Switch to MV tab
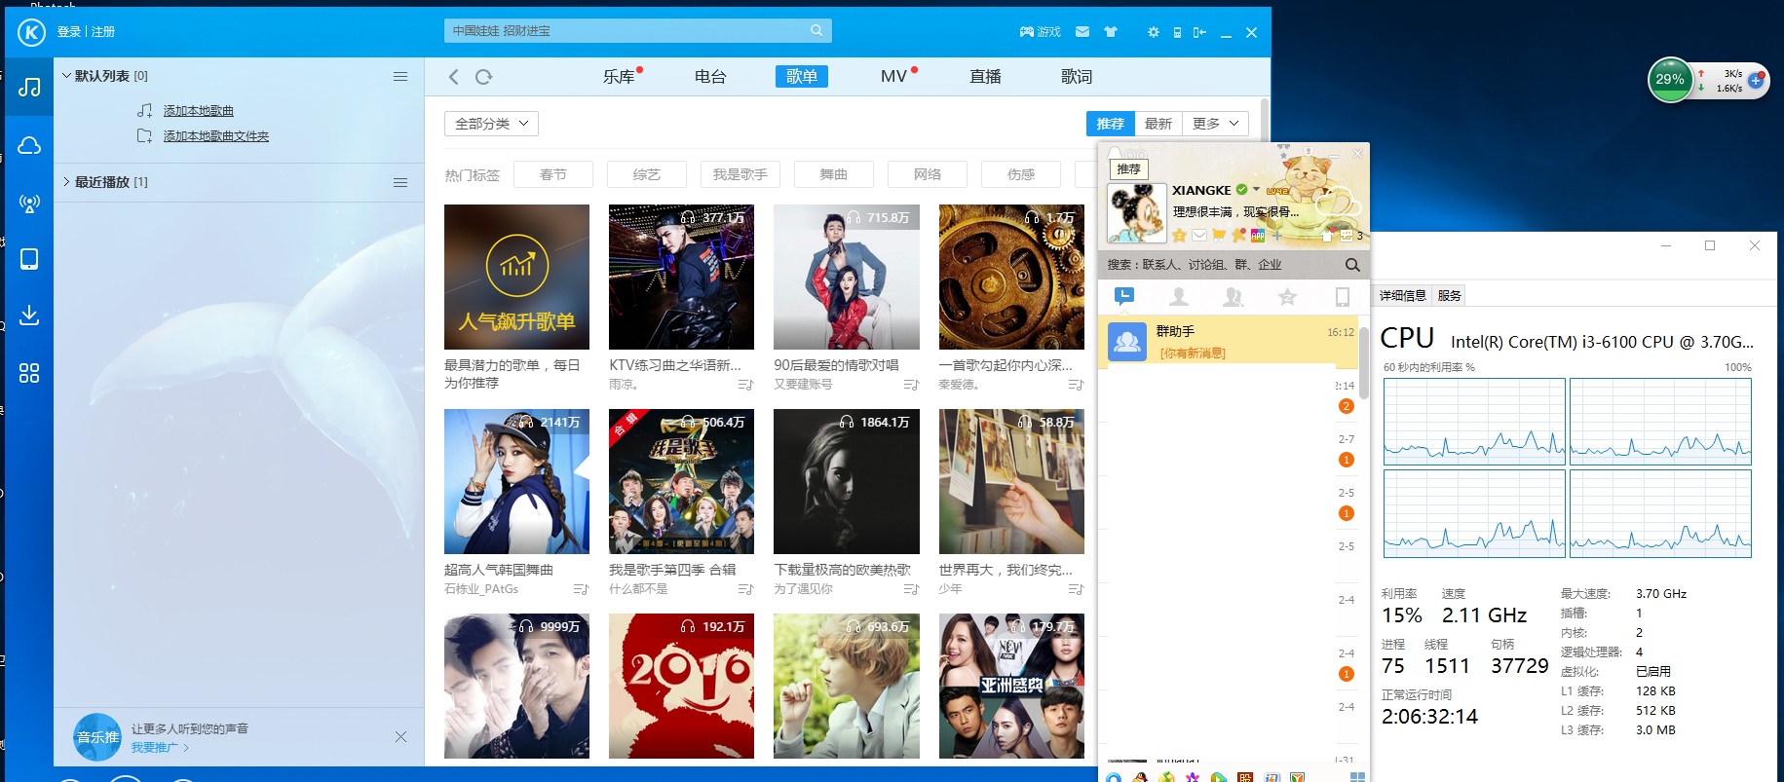The image size is (1784, 782). pos(893,77)
